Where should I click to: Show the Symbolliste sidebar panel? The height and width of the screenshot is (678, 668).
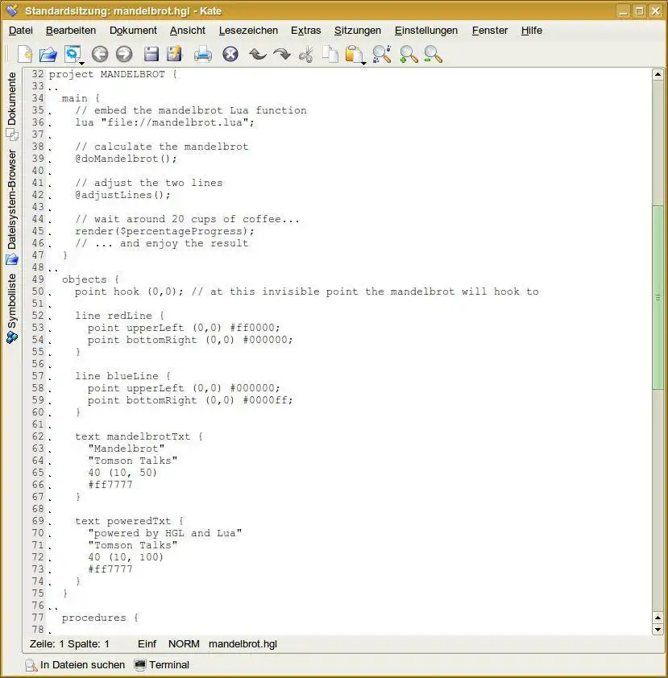coord(11,308)
